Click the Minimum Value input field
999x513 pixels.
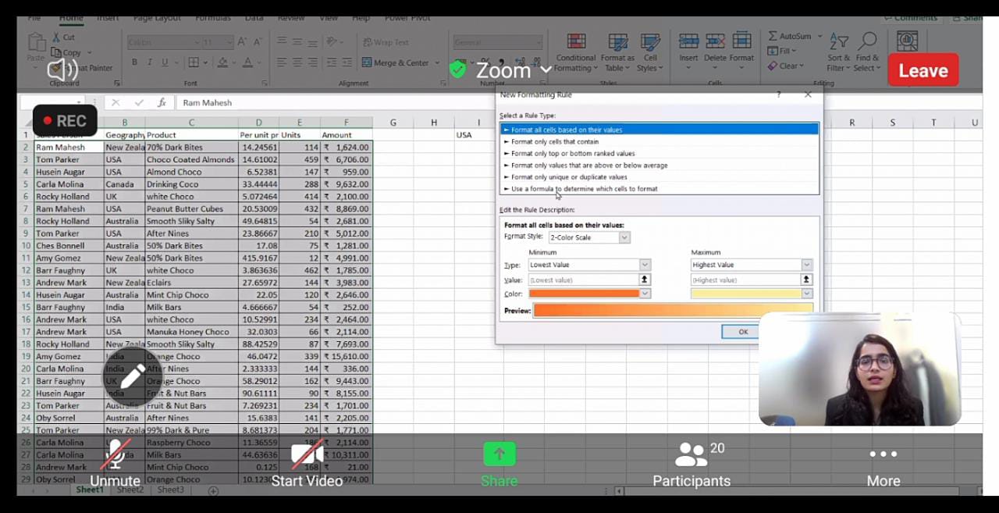(x=584, y=280)
